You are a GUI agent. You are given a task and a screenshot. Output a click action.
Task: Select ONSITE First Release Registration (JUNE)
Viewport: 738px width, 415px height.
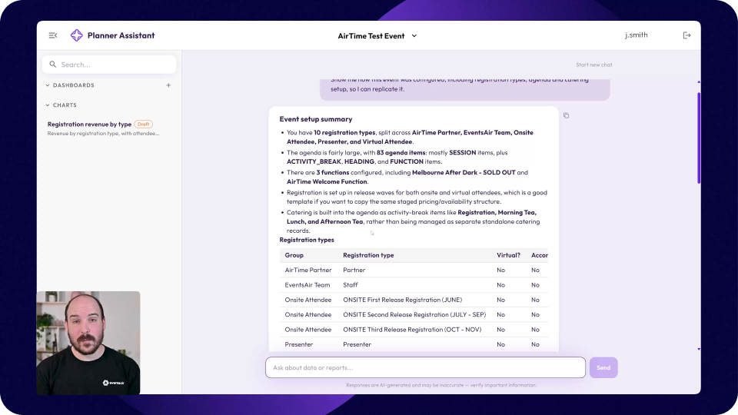[402, 300]
